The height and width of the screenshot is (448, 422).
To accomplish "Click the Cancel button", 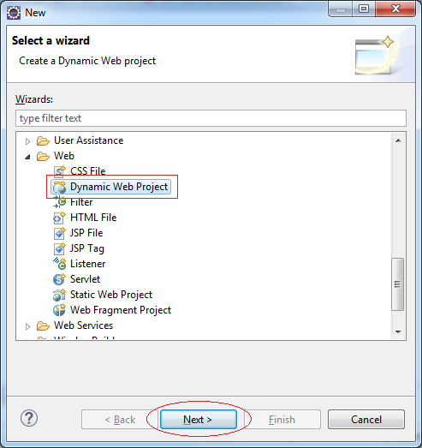I will point(366,420).
